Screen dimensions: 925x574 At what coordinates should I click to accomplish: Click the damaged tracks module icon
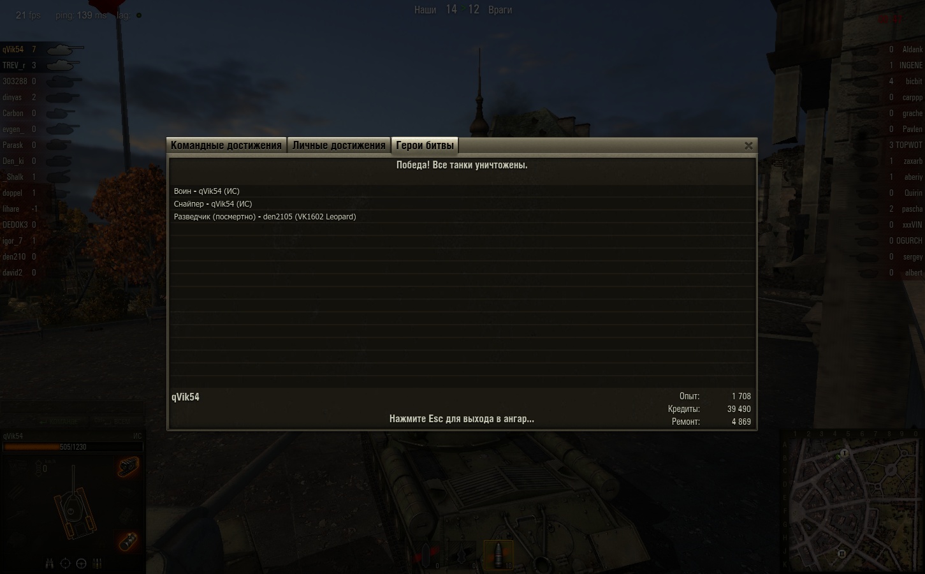pos(128,467)
